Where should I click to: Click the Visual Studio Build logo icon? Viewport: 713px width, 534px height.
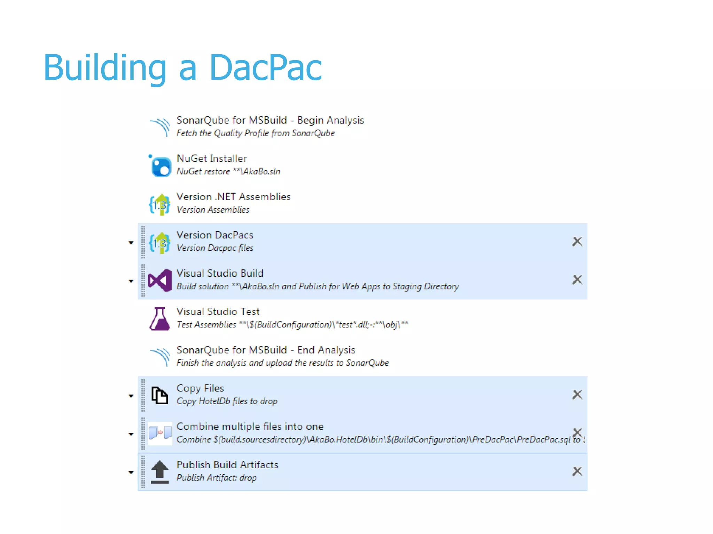[160, 280]
